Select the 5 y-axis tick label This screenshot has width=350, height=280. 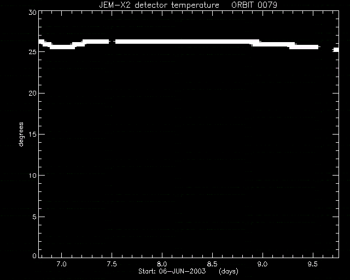point(34,217)
